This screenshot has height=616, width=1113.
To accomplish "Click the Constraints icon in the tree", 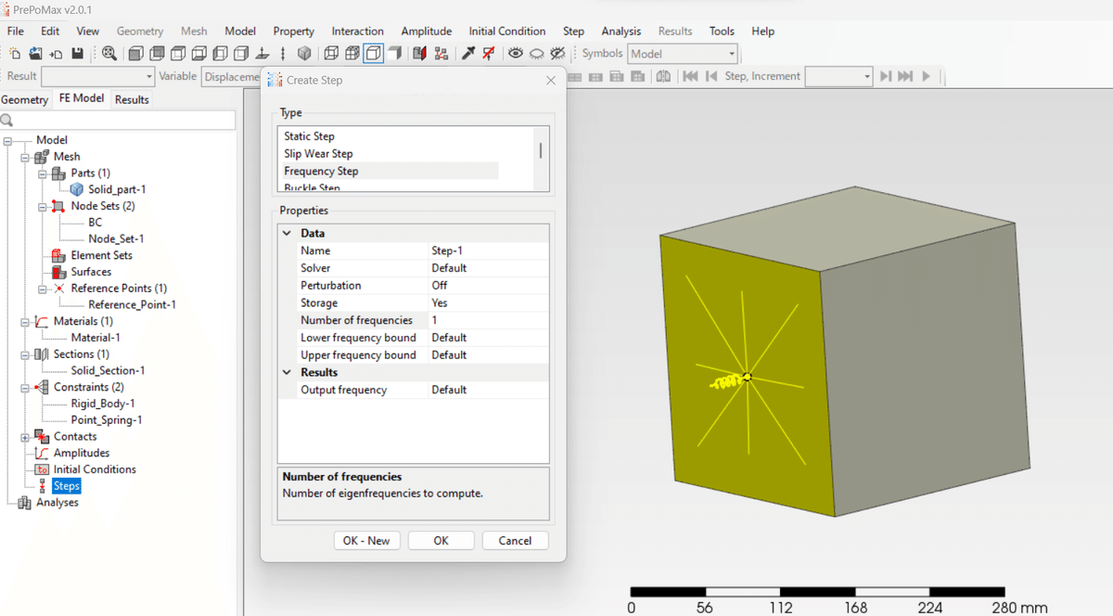I will 42,387.
